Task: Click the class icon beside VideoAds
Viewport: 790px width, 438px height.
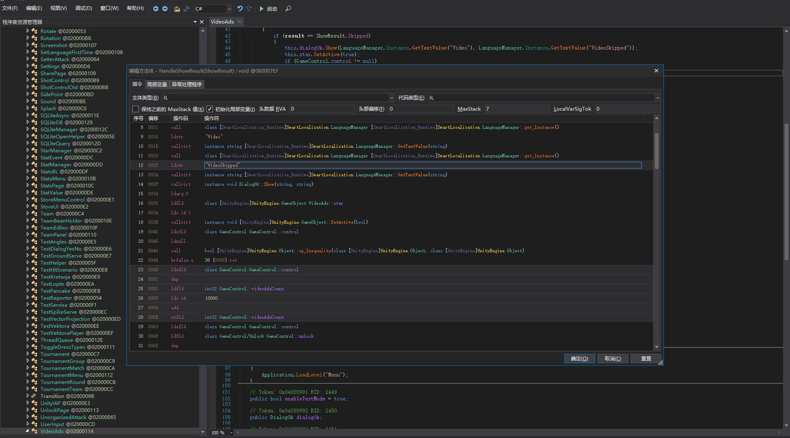Action: point(35,431)
